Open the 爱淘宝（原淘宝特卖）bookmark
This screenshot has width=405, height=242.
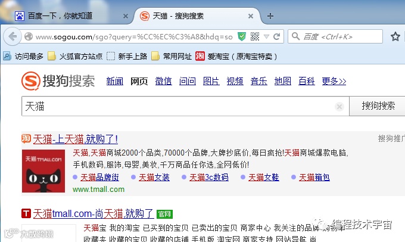click(236, 56)
